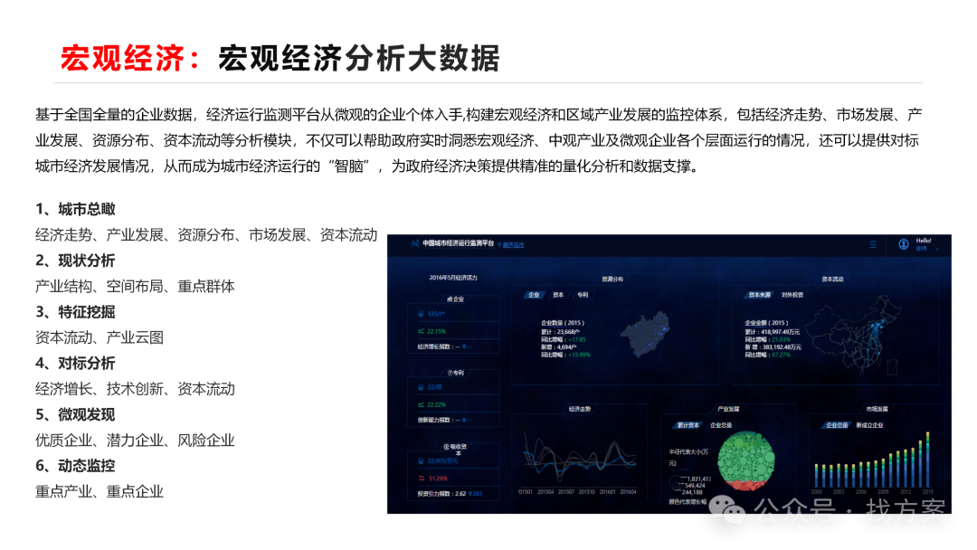Viewport: 977px width, 550px height.
Task: Select the 资本 tab in 资源分布 panel
Action: [x=558, y=295]
